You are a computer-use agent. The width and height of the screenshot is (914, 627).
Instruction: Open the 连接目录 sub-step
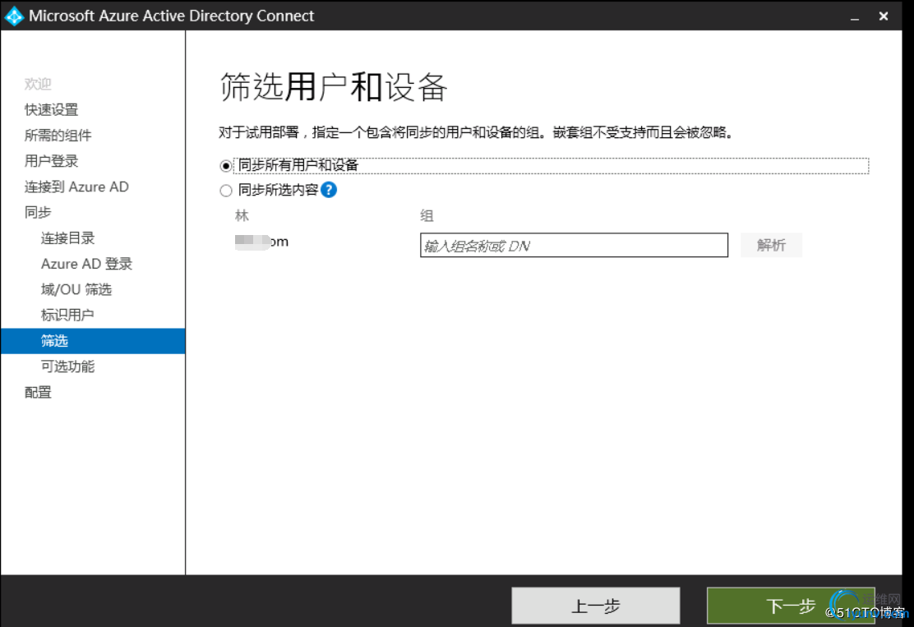pos(67,238)
